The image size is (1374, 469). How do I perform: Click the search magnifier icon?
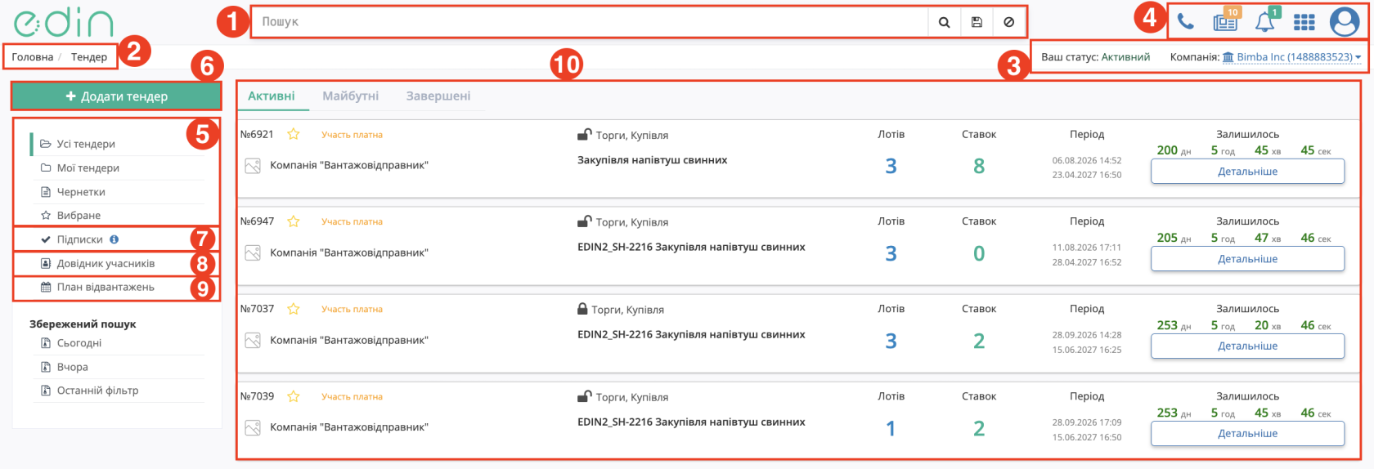click(944, 22)
